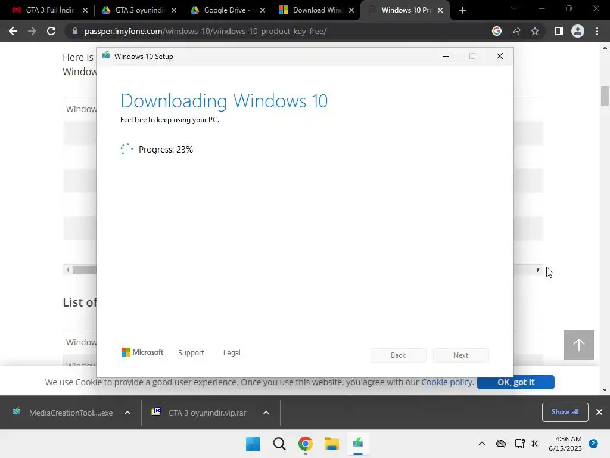This screenshot has width=610, height=458.
Task: Click Windows Setup icon in taskbar
Action: tap(358, 444)
